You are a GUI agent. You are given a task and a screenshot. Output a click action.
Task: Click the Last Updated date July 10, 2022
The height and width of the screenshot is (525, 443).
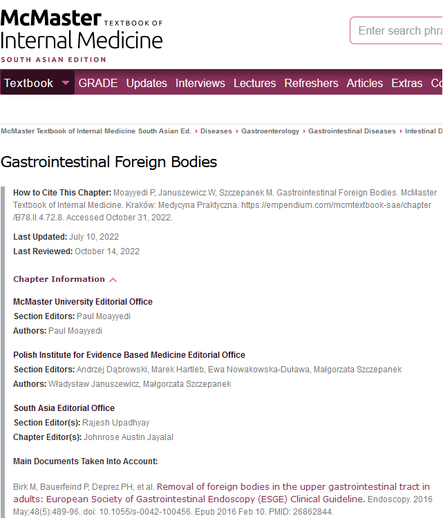pos(94,237)
